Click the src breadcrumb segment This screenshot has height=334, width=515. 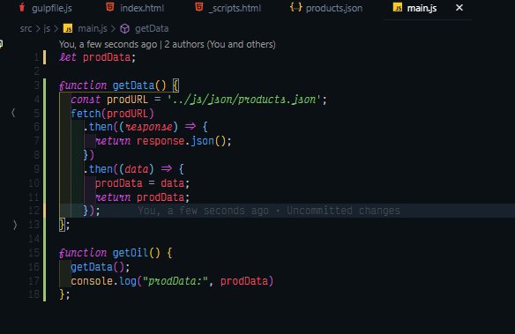26,28
